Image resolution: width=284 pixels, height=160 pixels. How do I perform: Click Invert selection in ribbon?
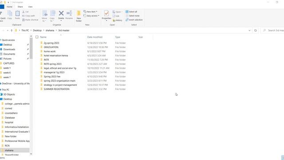coord(134,20)
